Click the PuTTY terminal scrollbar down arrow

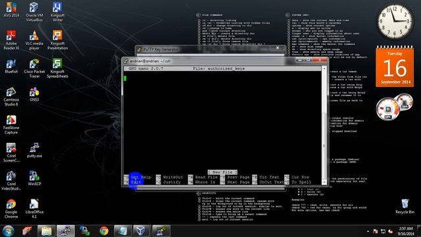324,182
